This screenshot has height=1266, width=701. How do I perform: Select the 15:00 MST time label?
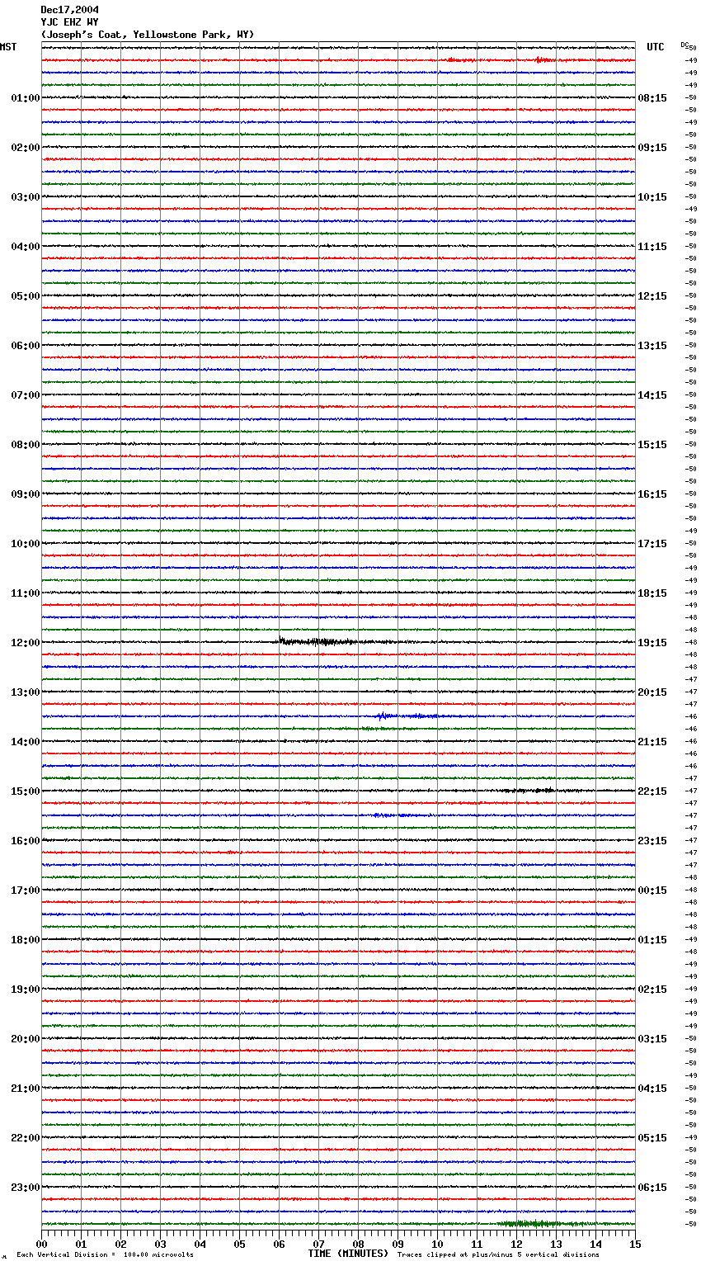click(x=26, y=791)
